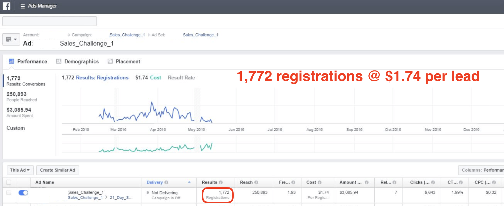Sort by the Results column header
504x206 pixels.
[209, 182]
